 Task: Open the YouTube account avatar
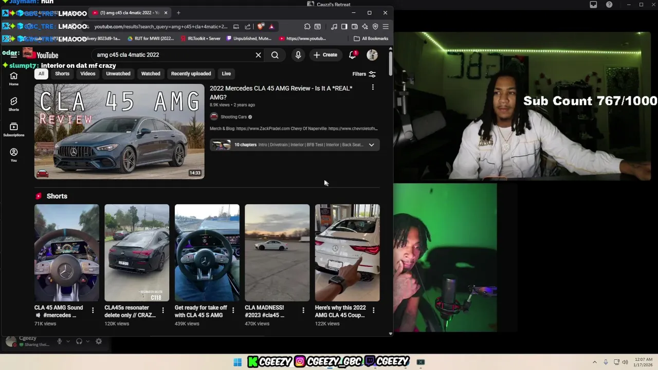(x=372, y=55)
